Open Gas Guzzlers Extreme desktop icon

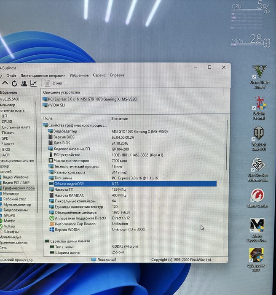(258, 170)
